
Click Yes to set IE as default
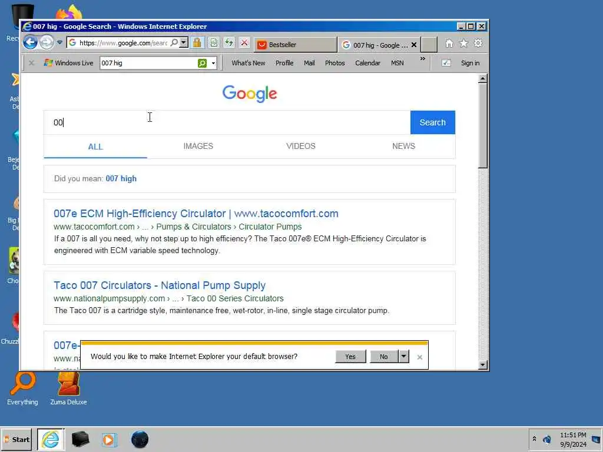[350, 357]
